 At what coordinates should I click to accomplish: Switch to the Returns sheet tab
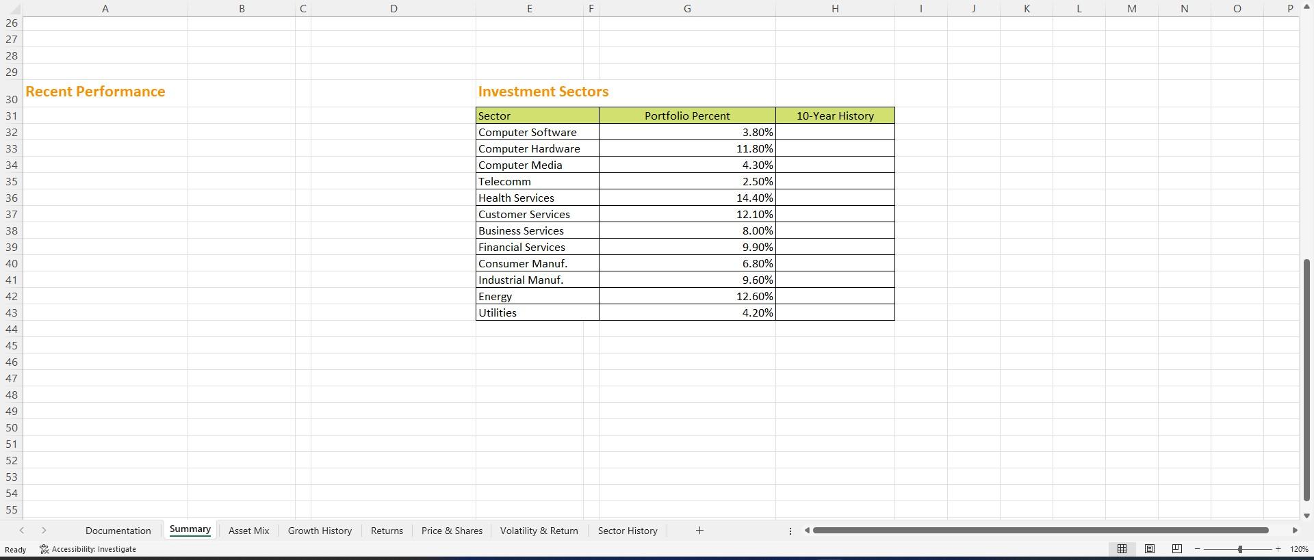387,531
